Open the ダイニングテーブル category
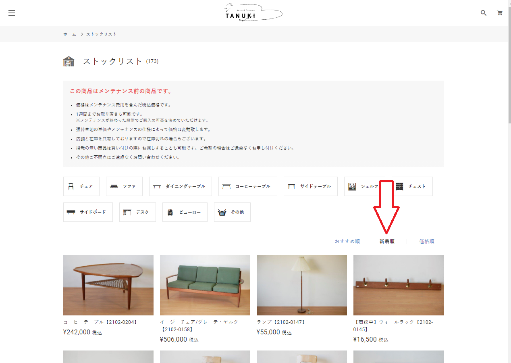 (x=179, y=186)
